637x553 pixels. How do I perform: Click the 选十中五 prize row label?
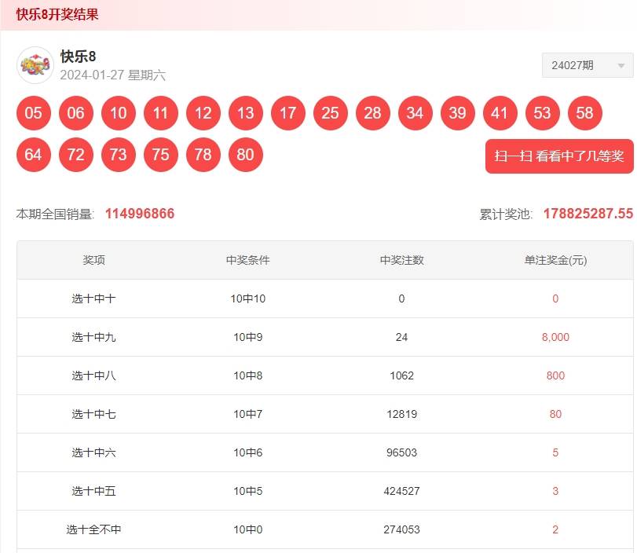(93, 491)
